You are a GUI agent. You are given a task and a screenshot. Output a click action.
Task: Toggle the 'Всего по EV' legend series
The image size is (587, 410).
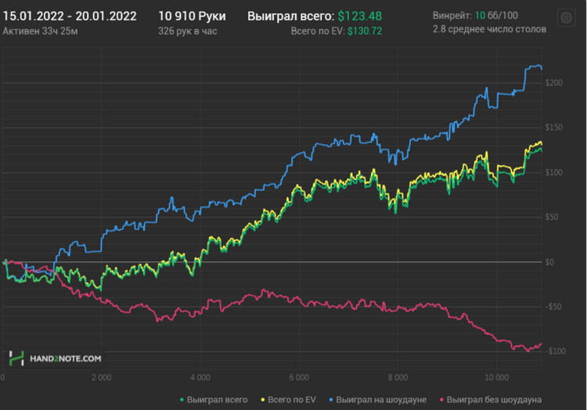coord(288,400)
